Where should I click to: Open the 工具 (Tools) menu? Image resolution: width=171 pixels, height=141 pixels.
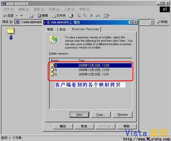pyautogui.click(x=69, y=10)
